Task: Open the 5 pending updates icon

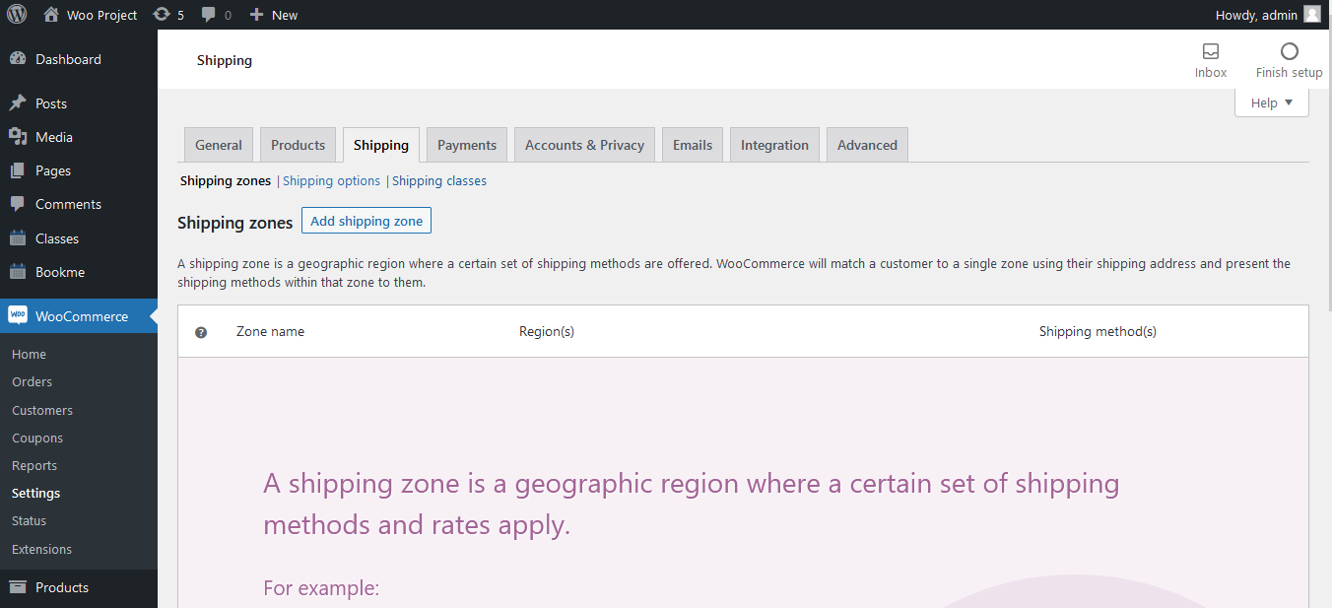Action: click(162, 15)
